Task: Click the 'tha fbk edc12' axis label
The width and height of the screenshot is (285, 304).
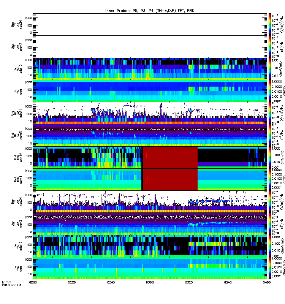Action: tap(18, 69)
